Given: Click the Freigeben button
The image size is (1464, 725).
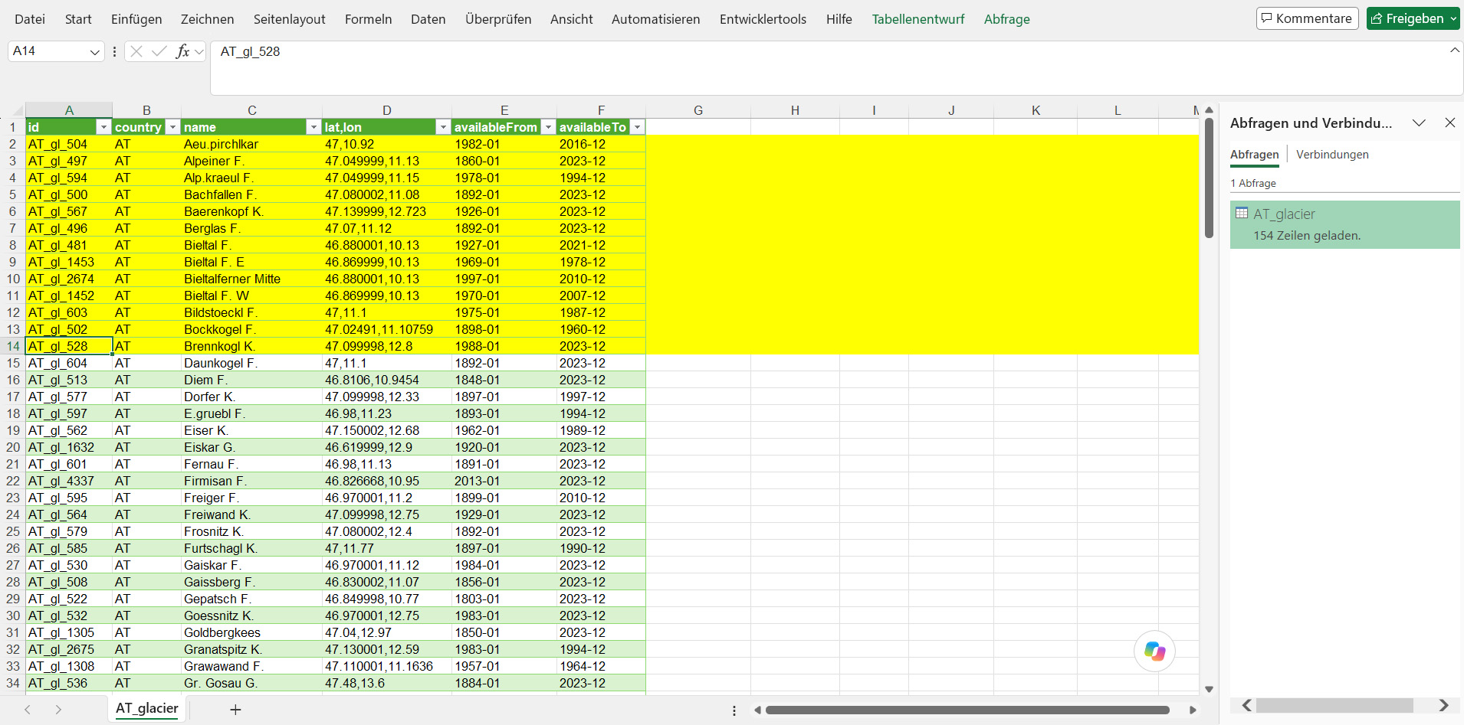Looking at the screenshot, I should coord(1407,18).
